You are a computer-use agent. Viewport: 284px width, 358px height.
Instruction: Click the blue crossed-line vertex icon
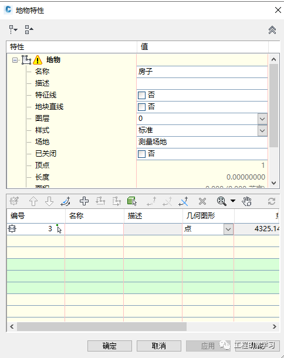[x=183, y=201]
